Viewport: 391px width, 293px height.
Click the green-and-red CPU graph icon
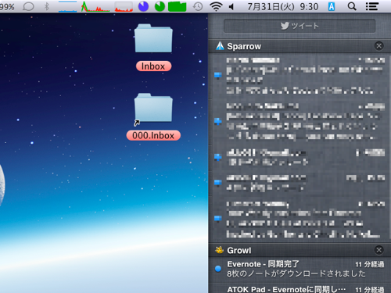[x=95, y=6]
